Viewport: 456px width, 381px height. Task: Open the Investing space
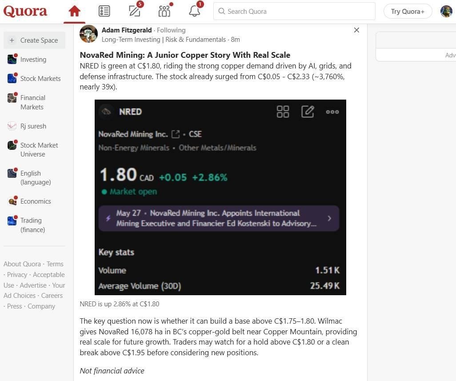tap(34, 59)
